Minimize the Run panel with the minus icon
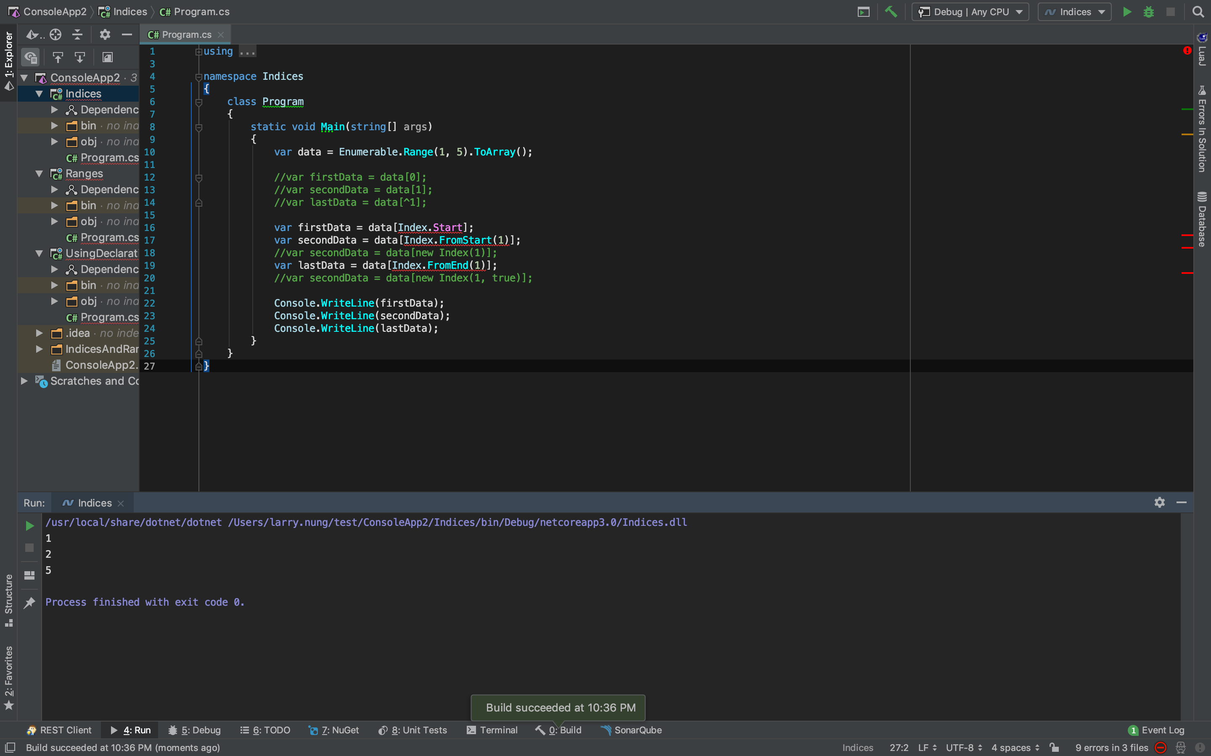 [1182, 502]
